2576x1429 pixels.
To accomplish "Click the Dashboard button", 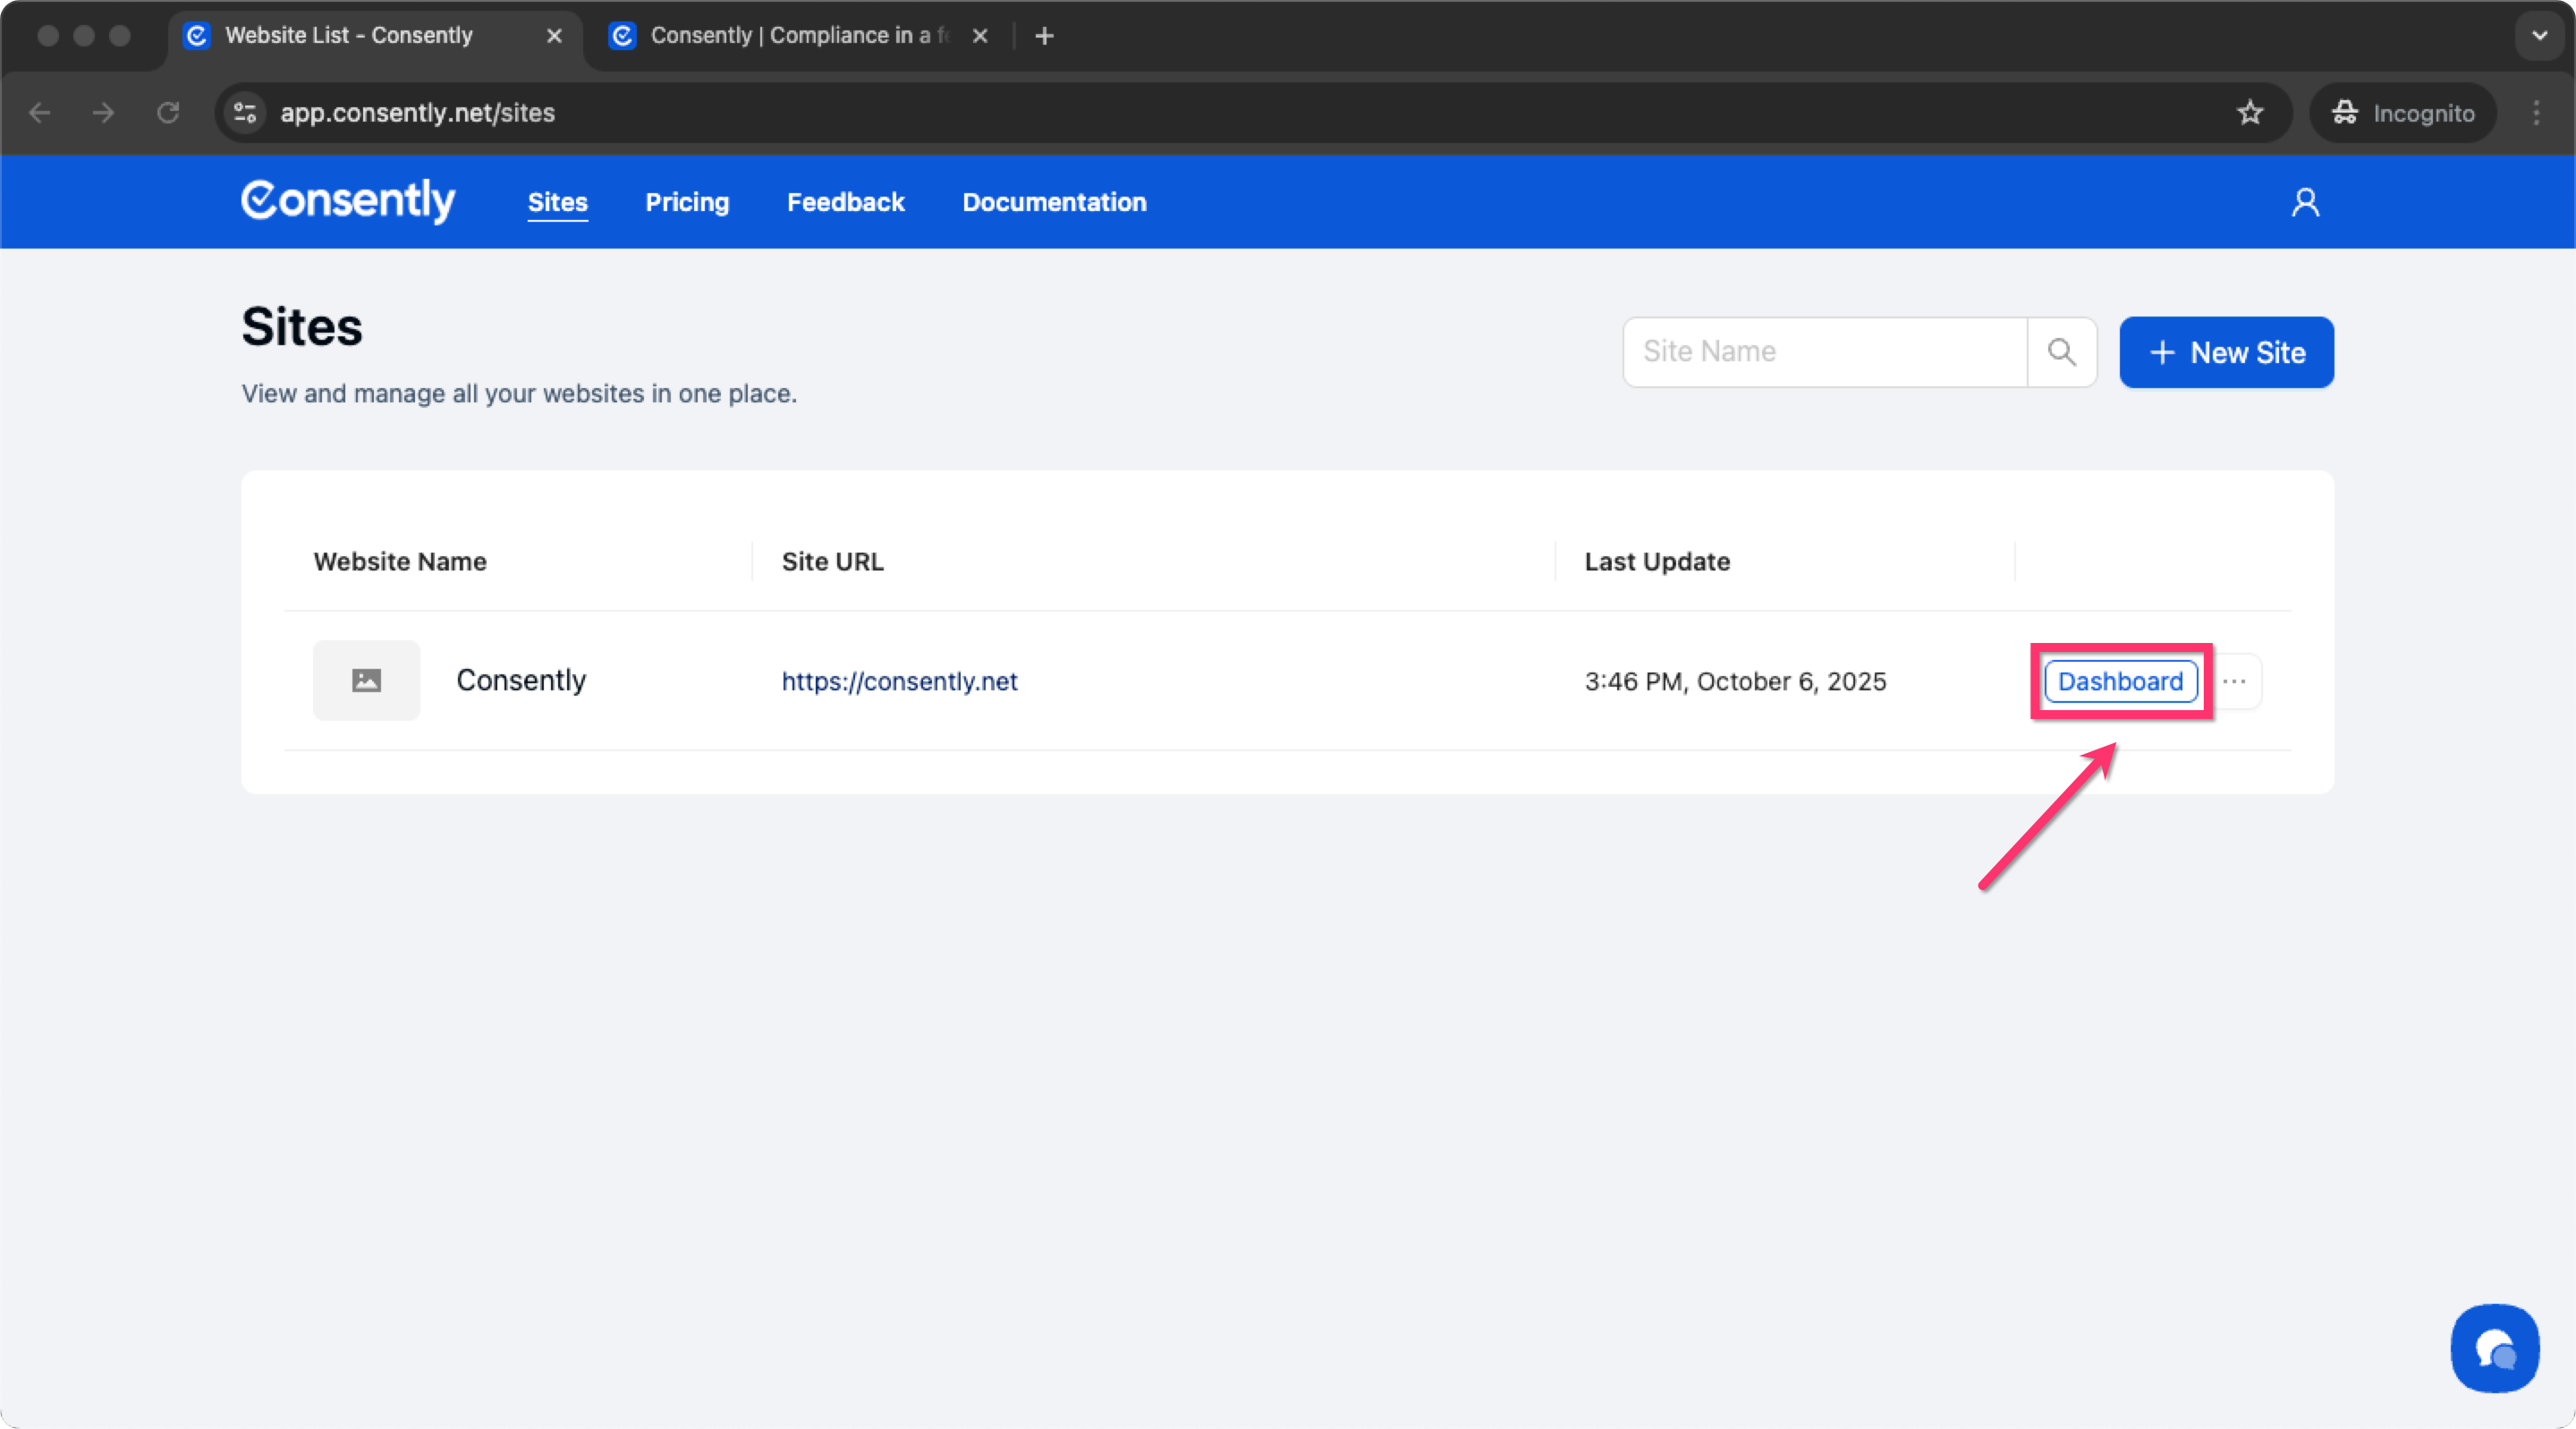I will coord(2120,682).
